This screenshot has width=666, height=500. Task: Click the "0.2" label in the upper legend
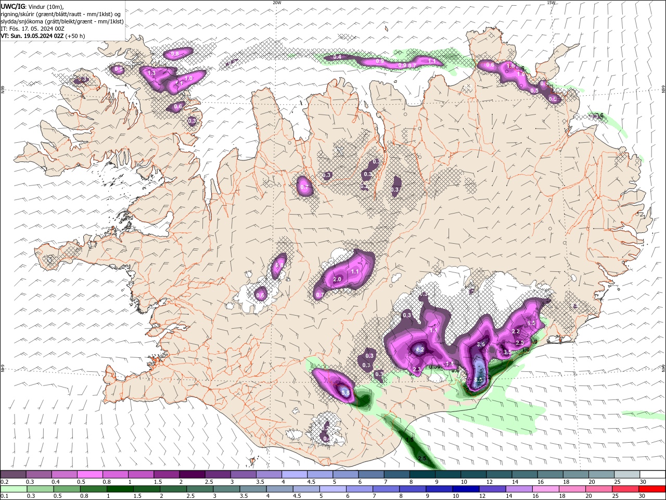tap(5, 482)
